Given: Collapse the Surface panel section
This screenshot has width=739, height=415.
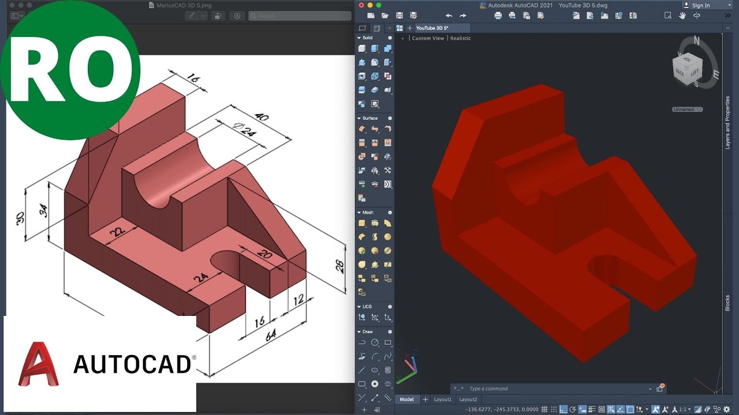Looking at the screenshot, I should (359, 118).
